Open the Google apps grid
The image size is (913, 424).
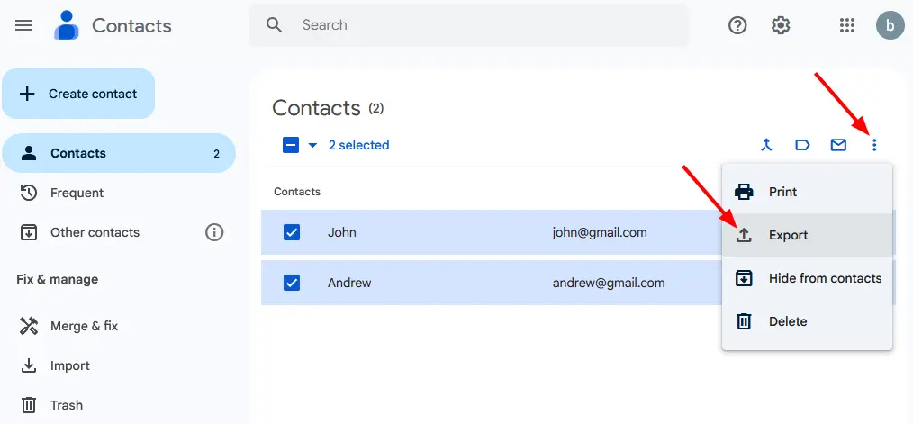847,25
